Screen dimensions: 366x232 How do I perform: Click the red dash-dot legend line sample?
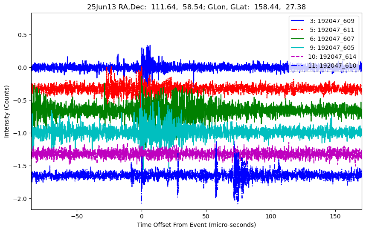tap(298, 30)
